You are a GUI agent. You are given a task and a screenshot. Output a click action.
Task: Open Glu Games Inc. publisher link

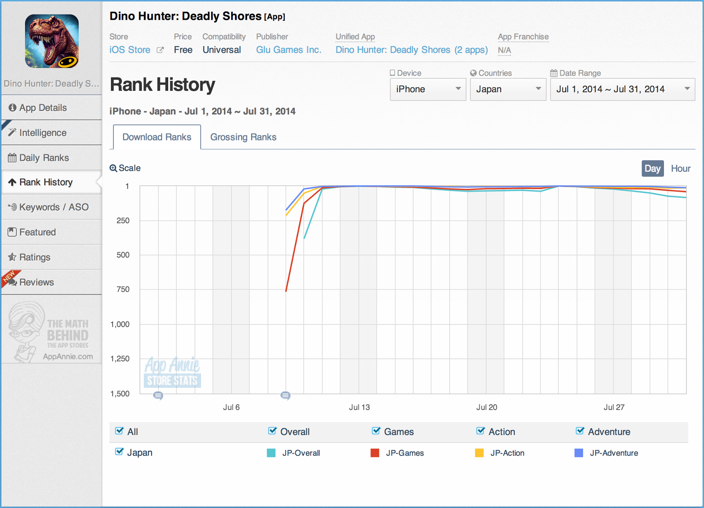point(289,50)
